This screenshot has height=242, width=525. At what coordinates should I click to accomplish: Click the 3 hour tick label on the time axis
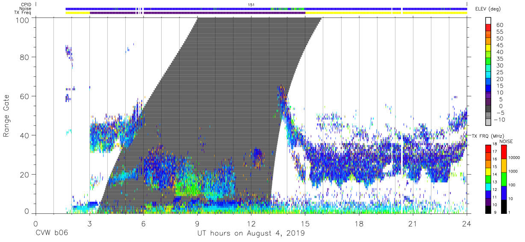pyautogui.click(x=89, y=224)
